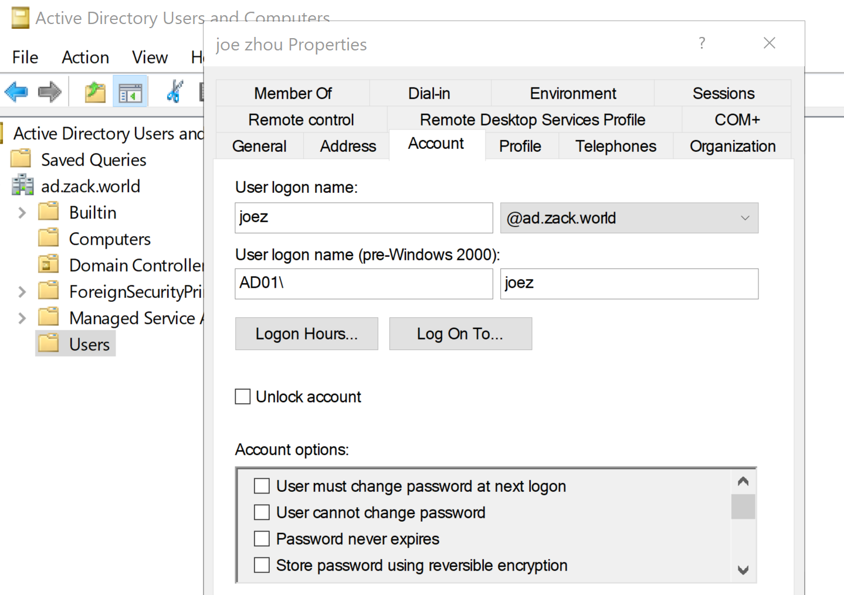Click the Log On To... button

pyautogui.click(x=460, y=334)
